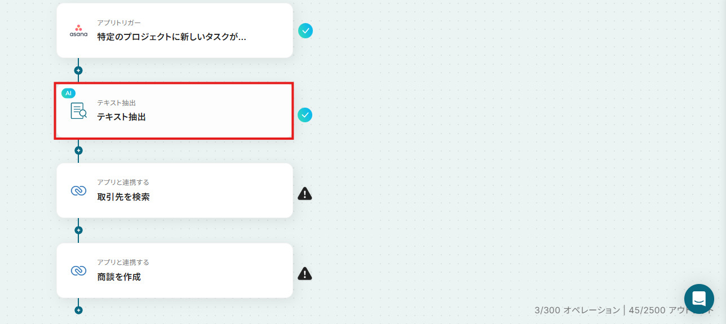Viewport: 726px width, 324px height.
Task: Click the Asana logo icon
Action: (78, 31)
